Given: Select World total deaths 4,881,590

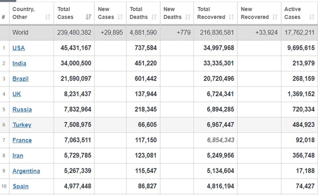Looking at the screenshot, I should (x=143, y=32).
